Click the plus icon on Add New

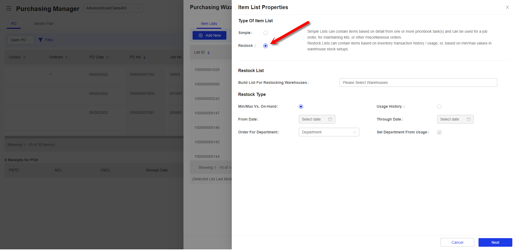point(201,35)
